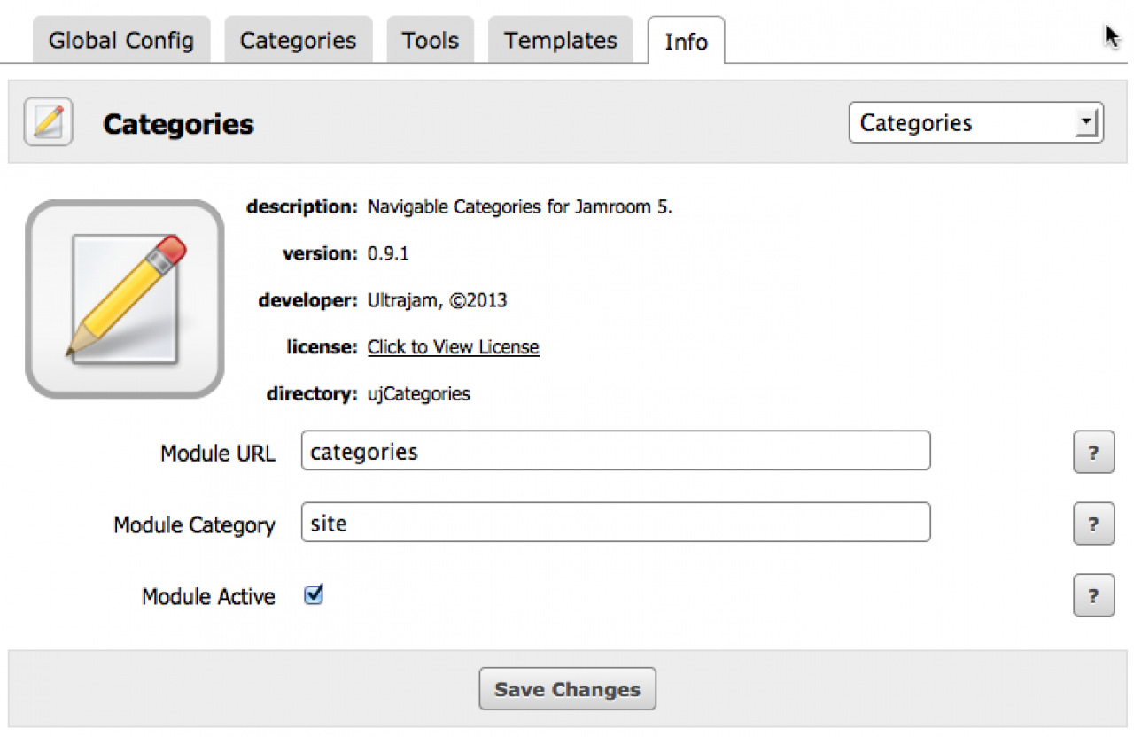Go to the Tools tab
Viewport: 1134px width, 737px height.
(x=430, y=41)
